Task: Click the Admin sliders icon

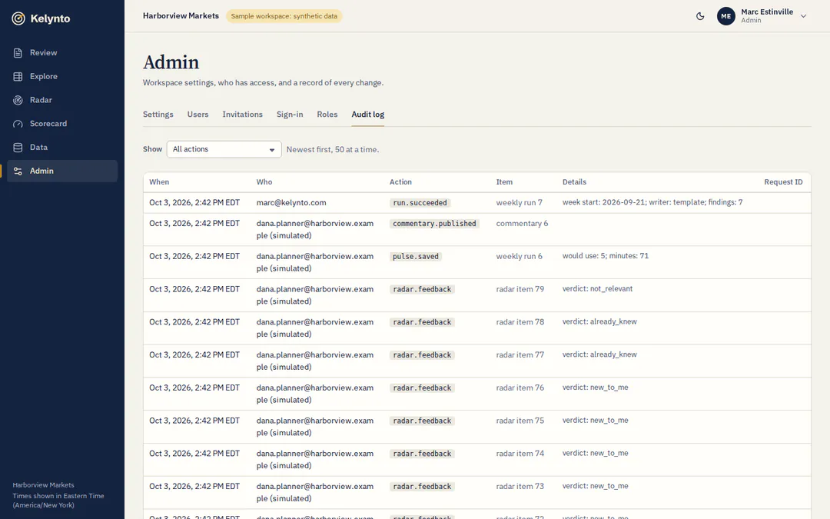Action: pos(18,171)
